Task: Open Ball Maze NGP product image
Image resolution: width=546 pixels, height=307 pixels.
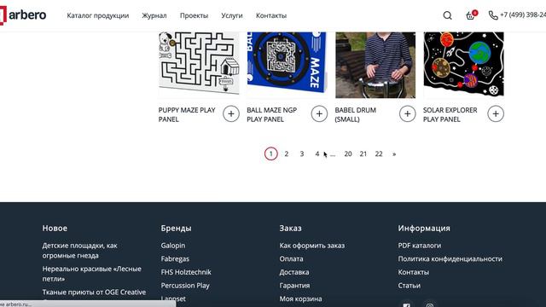Action: [x=287, y=65]
